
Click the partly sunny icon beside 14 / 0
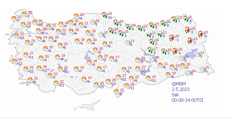[106, 44]
